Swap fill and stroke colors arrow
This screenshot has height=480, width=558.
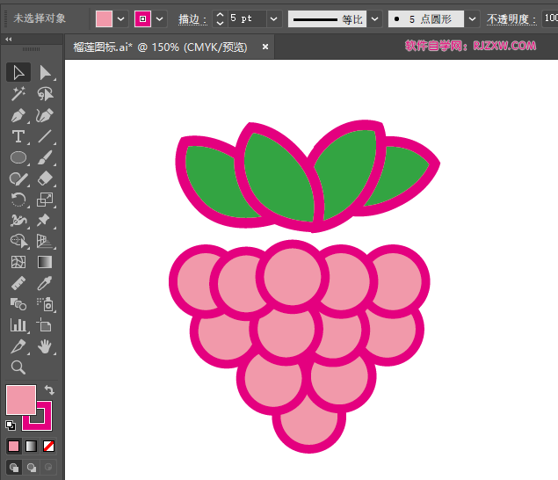tap(50, 389)
